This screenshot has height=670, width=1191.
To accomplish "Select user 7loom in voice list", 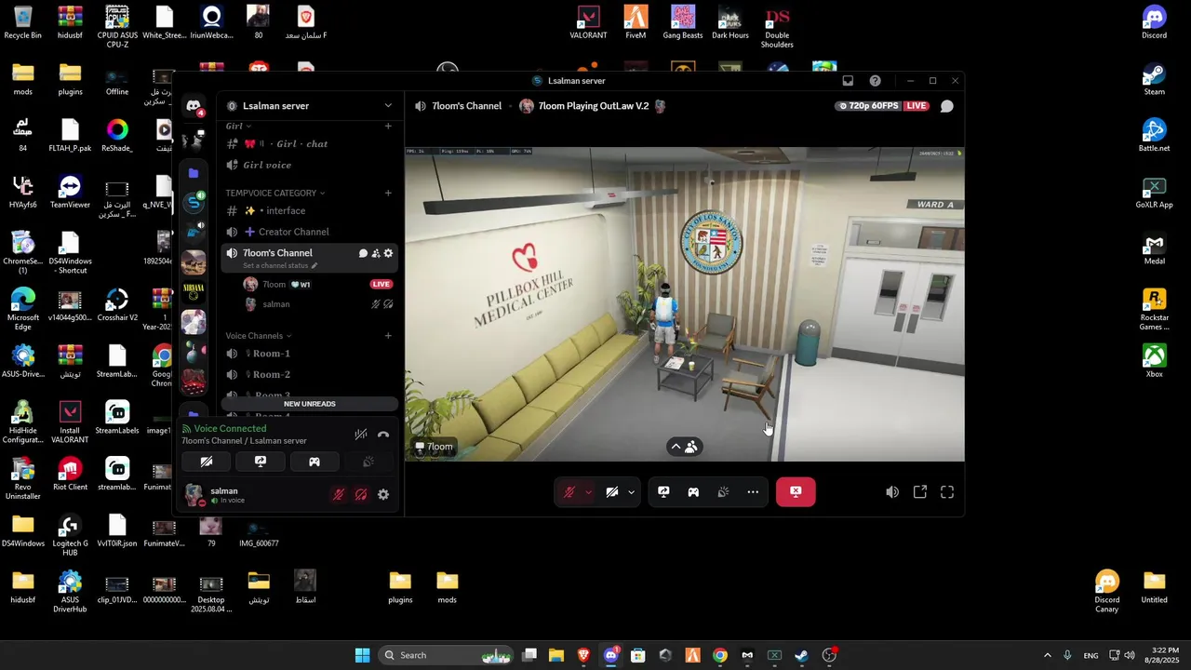I will tap(316, 284).
